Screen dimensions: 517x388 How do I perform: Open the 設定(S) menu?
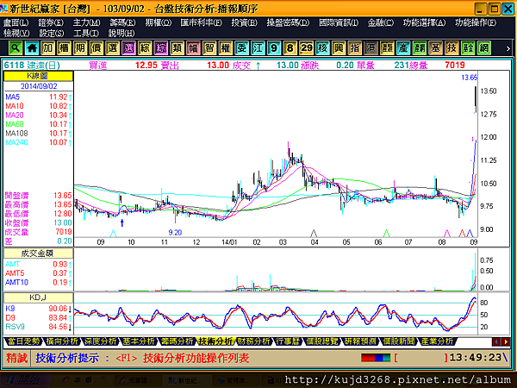coord(52,33)
